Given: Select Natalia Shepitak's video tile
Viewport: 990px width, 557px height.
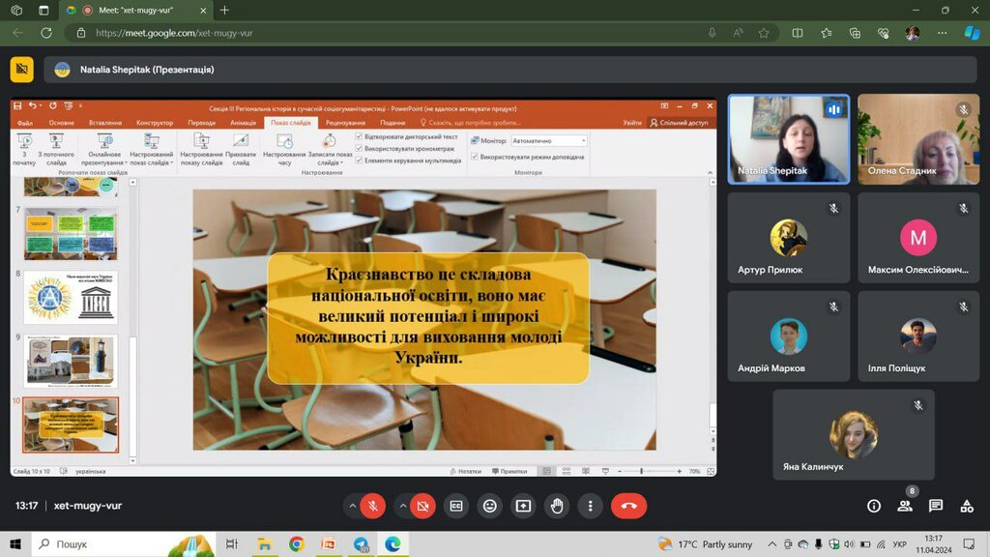Looking at the screenshot, I should tap(788, 139).
